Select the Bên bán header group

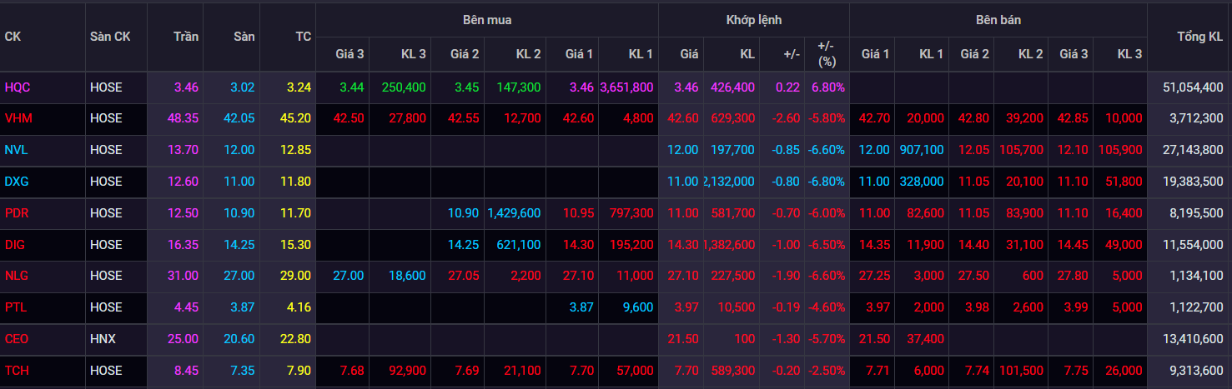tap(997, 19)
